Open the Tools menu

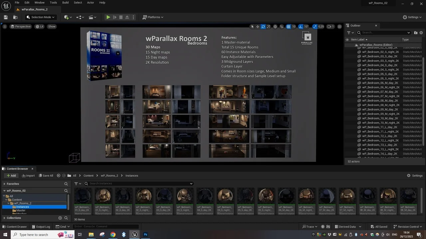tap(53, 3)
